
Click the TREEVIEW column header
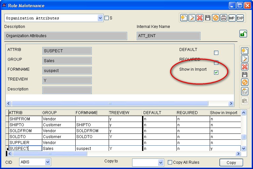[x=125, y=113]
